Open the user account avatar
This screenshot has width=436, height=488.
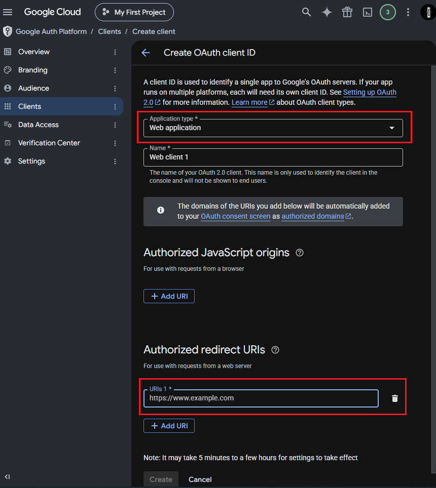pos(428,12)
